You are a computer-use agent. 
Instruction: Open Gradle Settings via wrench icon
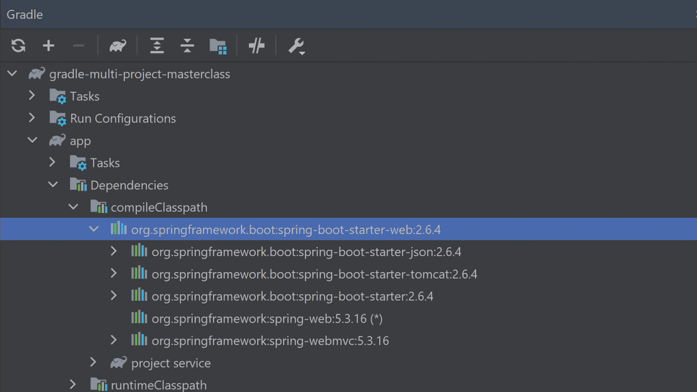296,46
